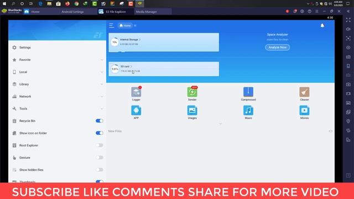
Task: Open the Internal Storage card
Action: (164, 43)
